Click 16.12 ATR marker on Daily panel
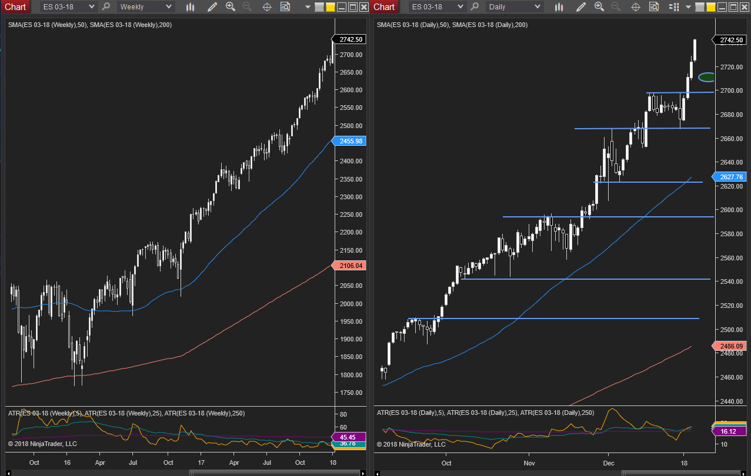Image resolution: width=751 pixels, height=476 pixels. [x=730, y=431]
